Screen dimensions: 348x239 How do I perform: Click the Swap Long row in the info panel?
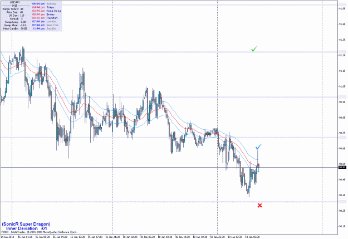pos(15,22)
